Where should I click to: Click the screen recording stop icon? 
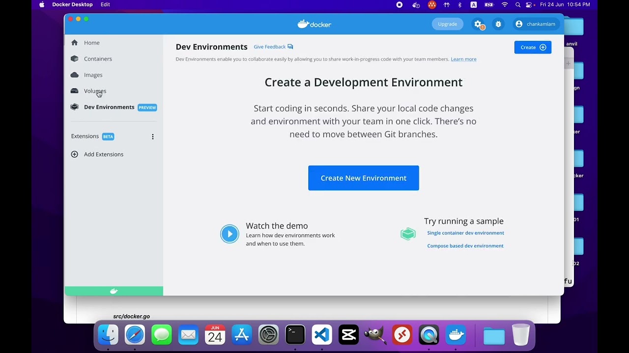(x=400, y=4)
